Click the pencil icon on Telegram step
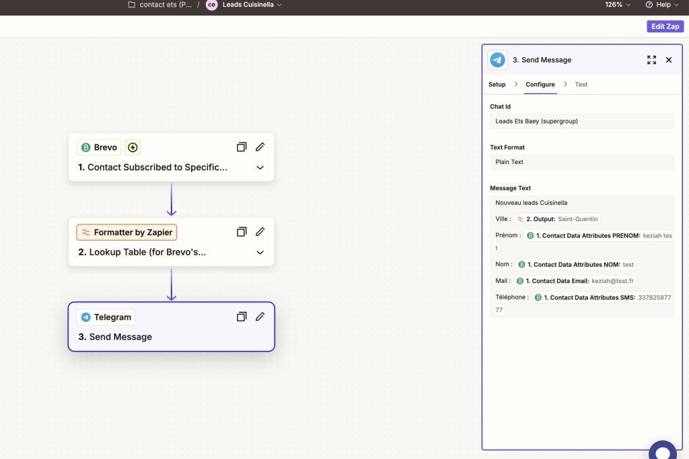Screen dimensions: 689x459 (x=260, y=317)
